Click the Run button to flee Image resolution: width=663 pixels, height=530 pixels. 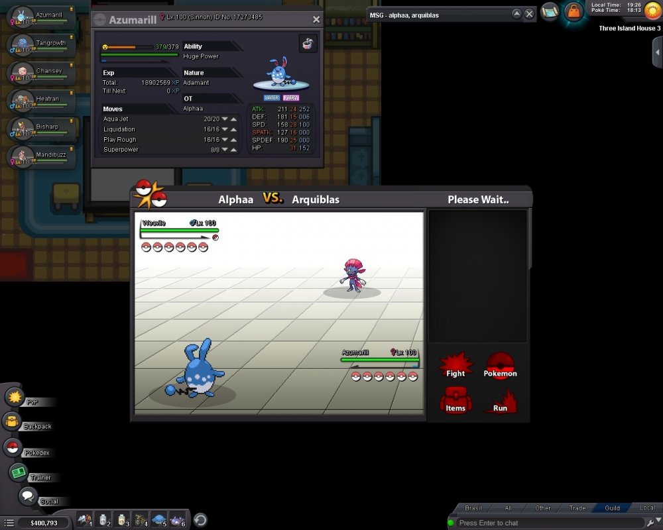click(x=501, y=400)
